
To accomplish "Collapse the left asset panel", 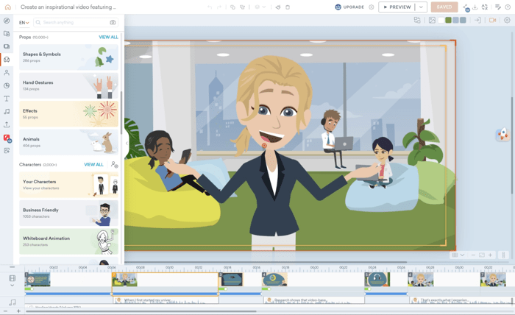I will click(126, 145).
